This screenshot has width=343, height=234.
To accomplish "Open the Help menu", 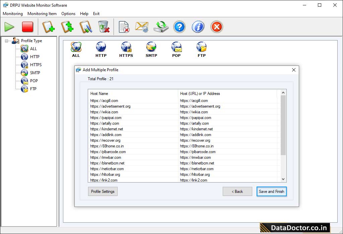I will pyautogui.click(x=84, y=13).
